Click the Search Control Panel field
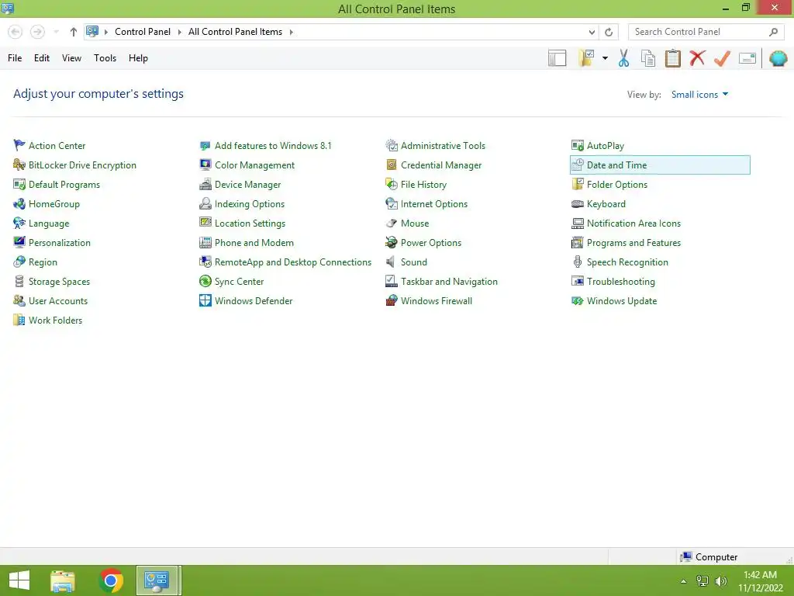The image size is (794, 596). click(706, 32)
